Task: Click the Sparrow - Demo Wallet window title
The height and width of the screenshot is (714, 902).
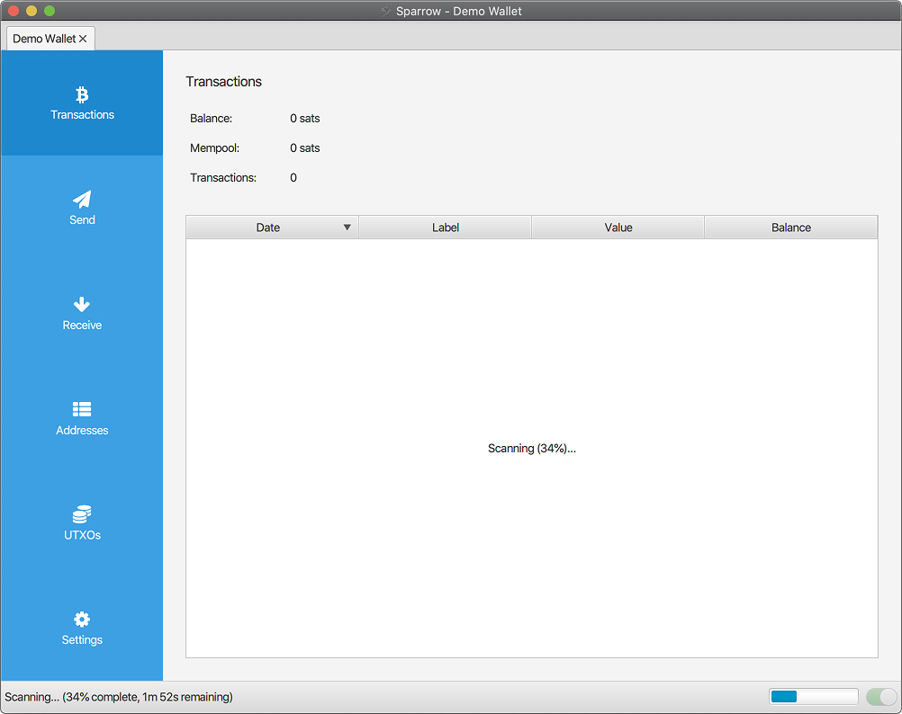Action: (x=458, y=11)
